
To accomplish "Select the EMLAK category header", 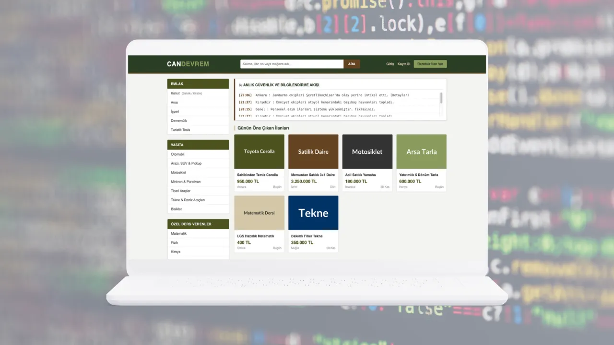I will (198, 84).
